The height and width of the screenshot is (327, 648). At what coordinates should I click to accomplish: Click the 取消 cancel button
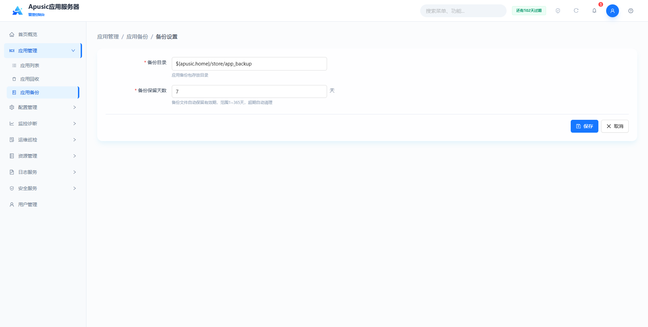[x=615, y=126]
